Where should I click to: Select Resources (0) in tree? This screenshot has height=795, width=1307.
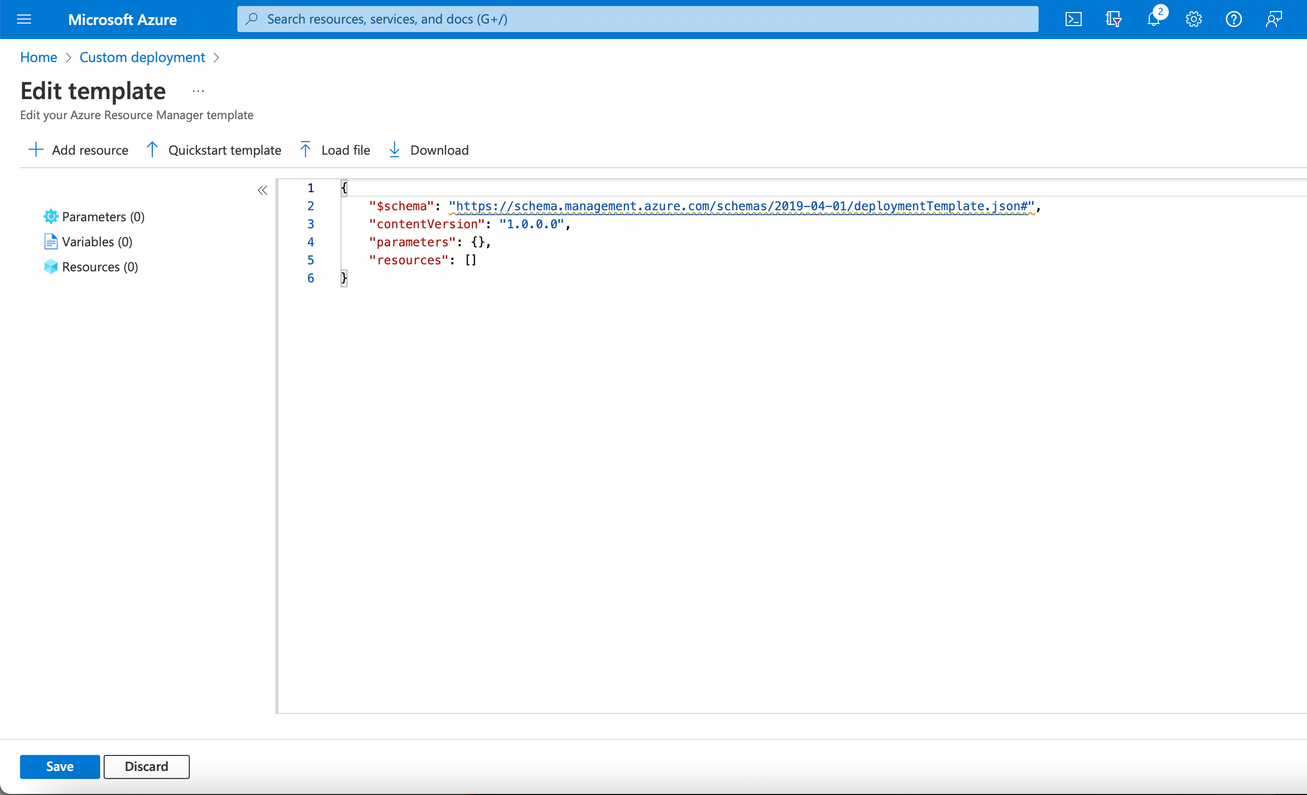[100, 267]
